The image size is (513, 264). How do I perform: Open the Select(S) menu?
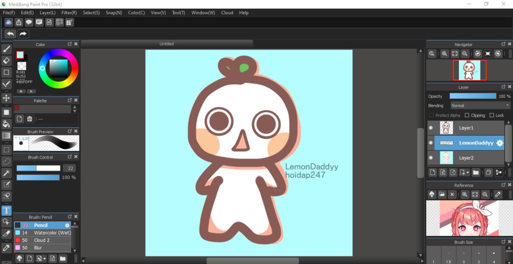pyautogui.click(x=91, y=12)
